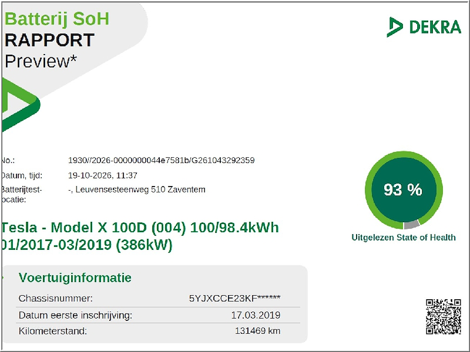Click the "Chassisnummer:" label

point(56,298)
